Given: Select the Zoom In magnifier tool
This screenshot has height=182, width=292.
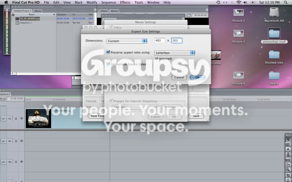Looking at the screenshot, I should (288, 169).
